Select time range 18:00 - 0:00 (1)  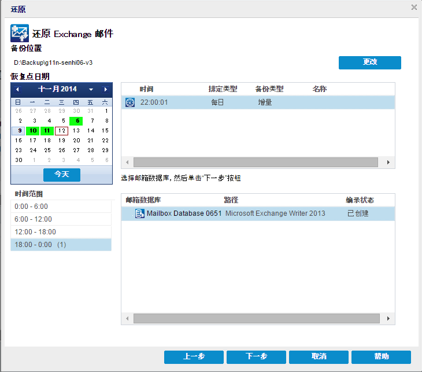tap(61, 245)
